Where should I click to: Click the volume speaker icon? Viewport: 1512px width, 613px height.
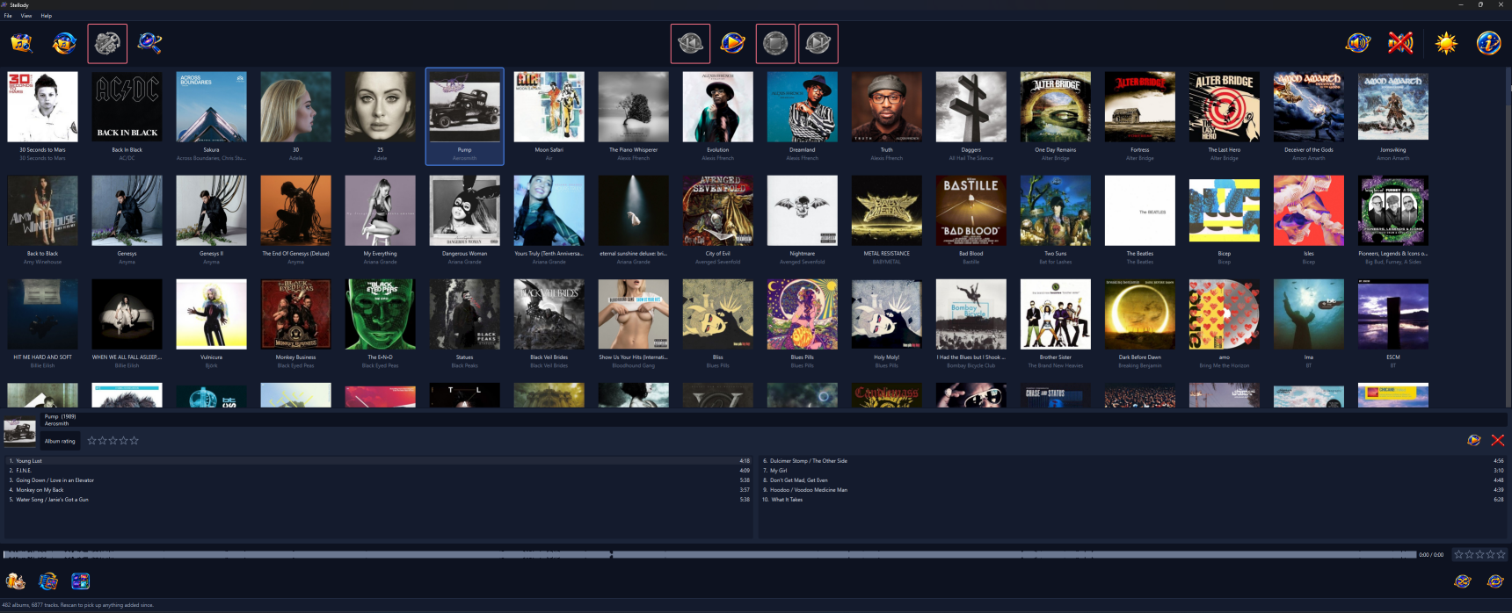pyautogui.click(x=1358, y=43)
